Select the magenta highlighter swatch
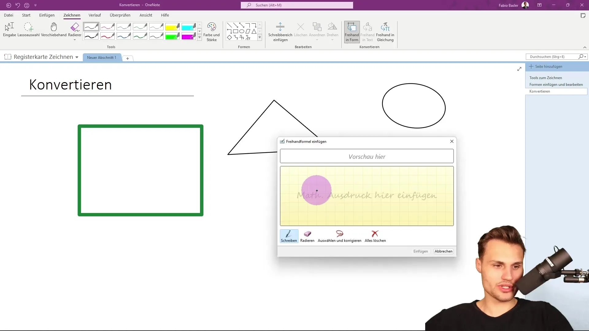Screen dimensions: 589x331 pyautogui.click(x=189, y=36)
